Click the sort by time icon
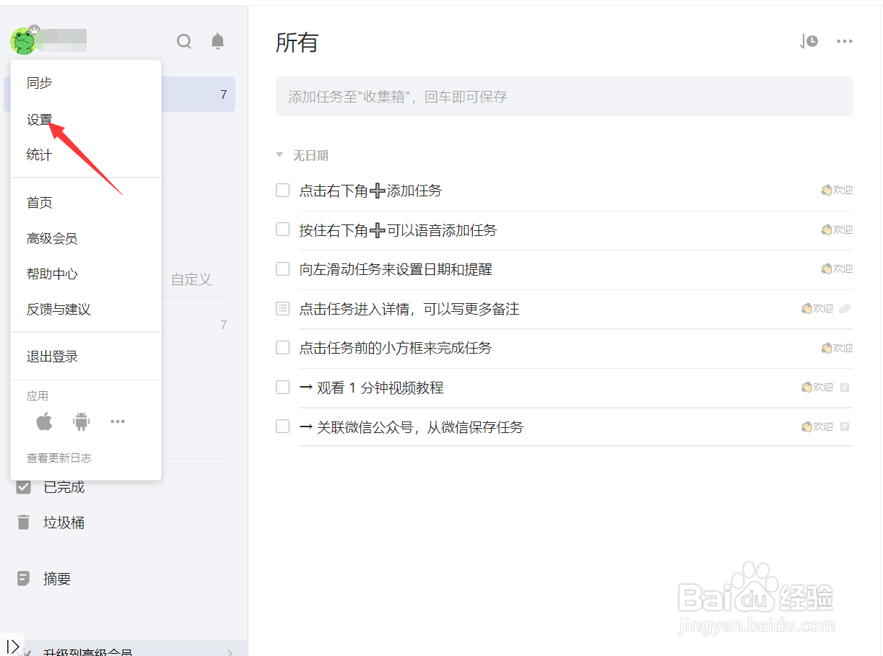883x656 pixels. pos(809,41)
